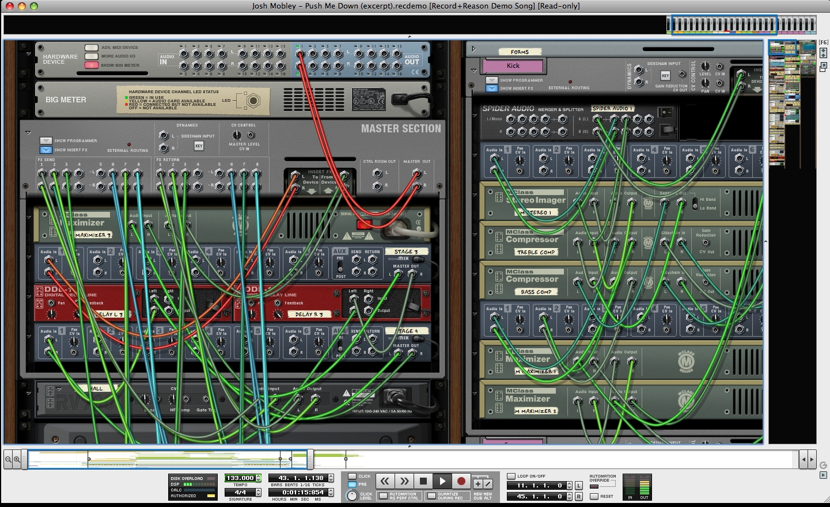Click the M MAXIMIZER 2 label

click(536, 411)
